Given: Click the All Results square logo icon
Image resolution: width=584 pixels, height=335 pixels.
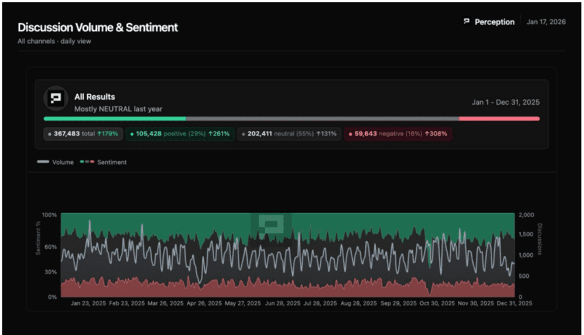Looking at the screenshot, I should tap(56, 99).
